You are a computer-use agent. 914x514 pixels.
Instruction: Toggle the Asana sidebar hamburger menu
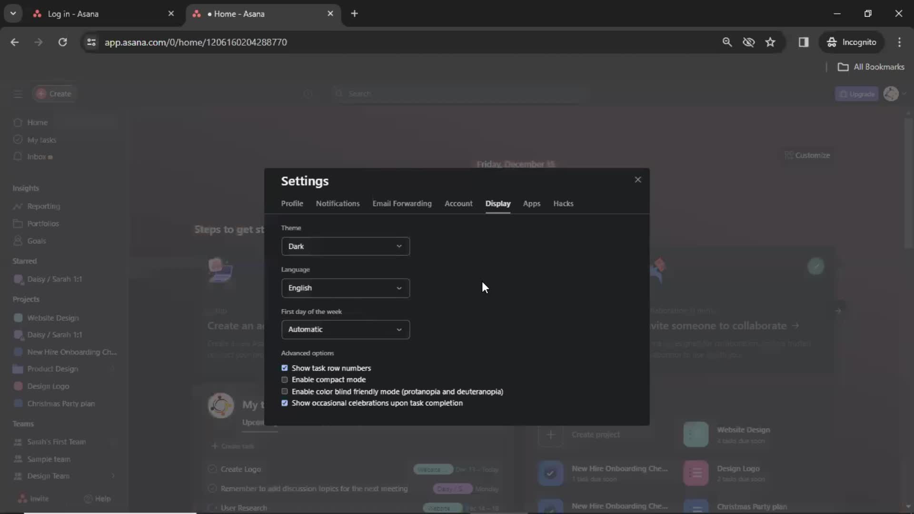pos(18,94)
